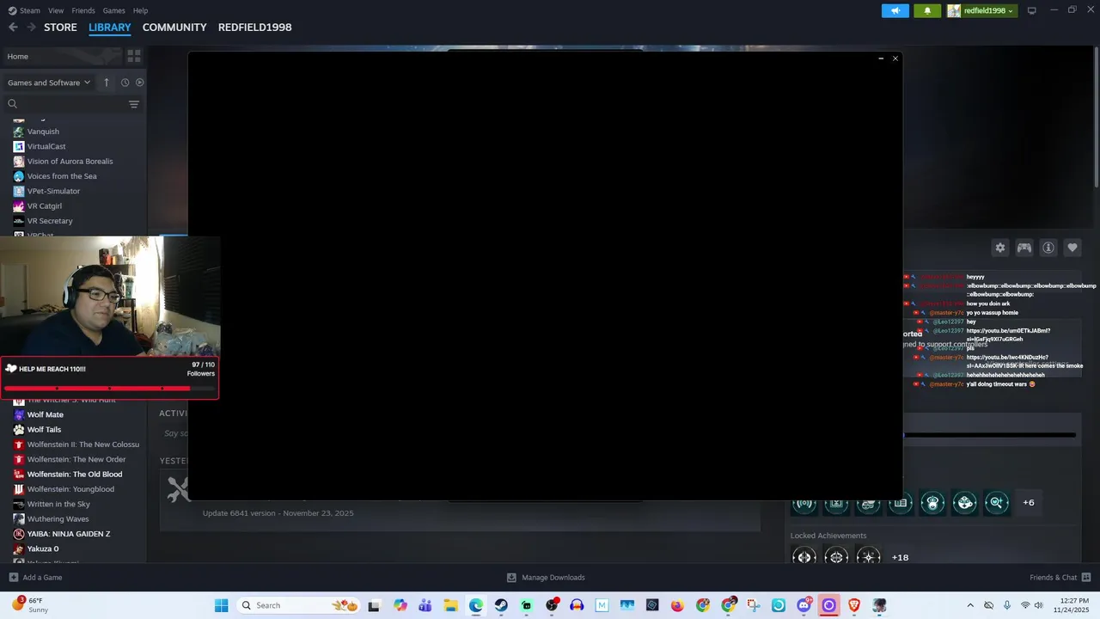
Task: Open the COMMUNITY tab
Action: click(174, 28)
